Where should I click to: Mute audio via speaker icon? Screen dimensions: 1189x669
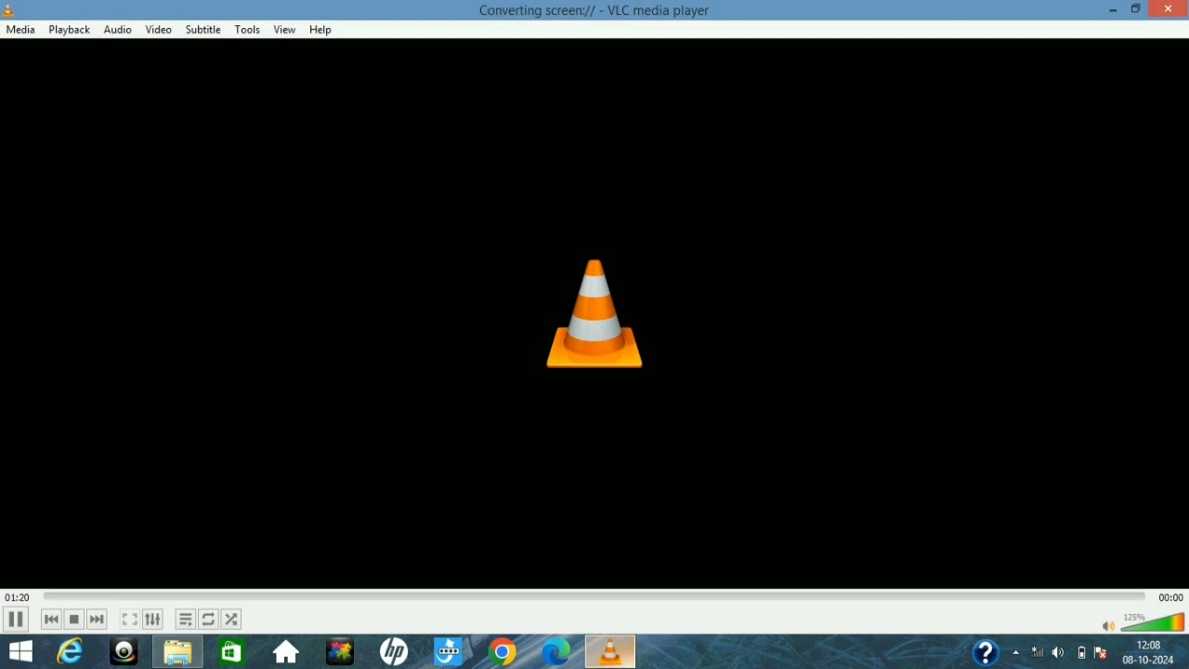coord(1107,627)
